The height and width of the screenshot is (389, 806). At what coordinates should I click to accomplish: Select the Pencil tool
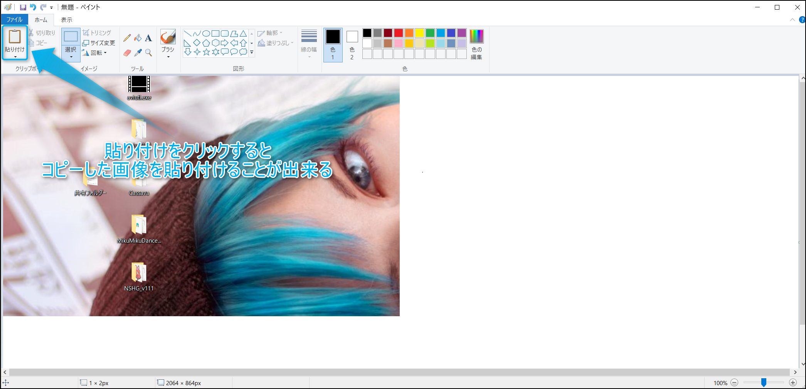127,38
